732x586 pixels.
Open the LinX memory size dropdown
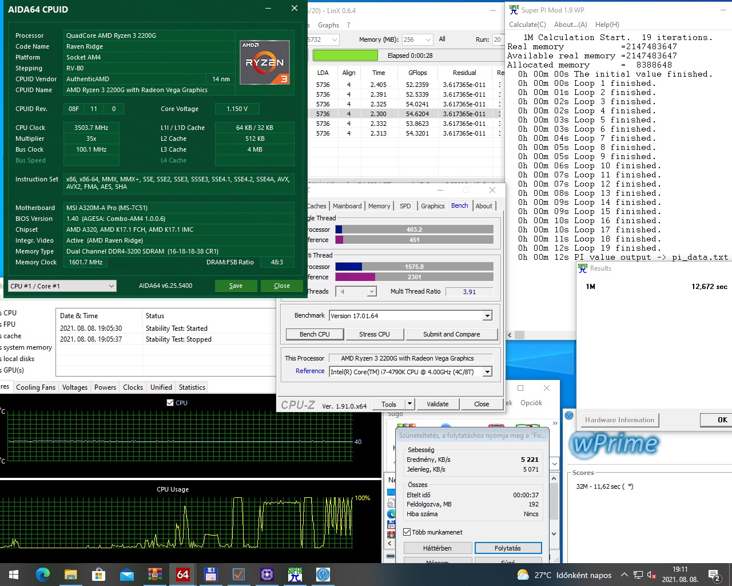pyautogui.click(x=417, y=39)
